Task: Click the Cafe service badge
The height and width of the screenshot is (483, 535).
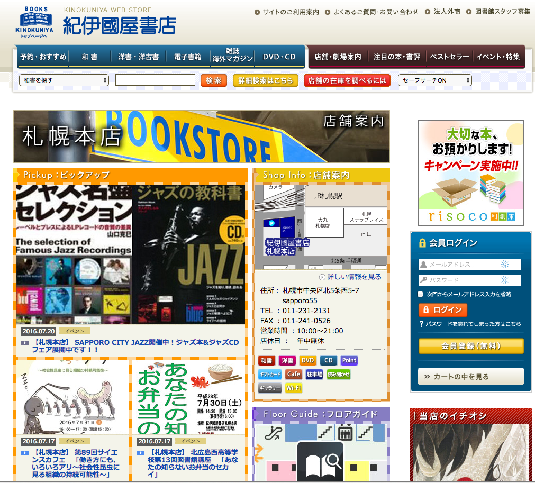Action: [x=294, y=374]
